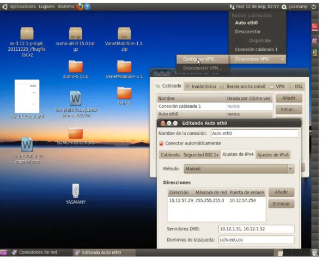Open the VanetMobiSim-1.1 folder

click(124, 67)
